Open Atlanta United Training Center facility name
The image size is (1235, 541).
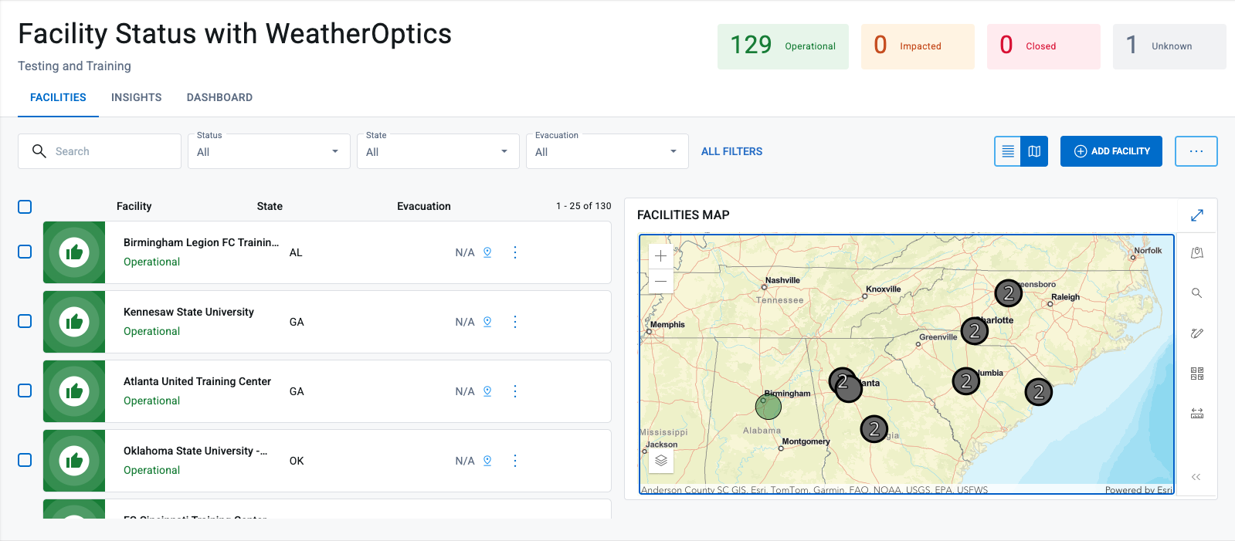click(197, 381)
